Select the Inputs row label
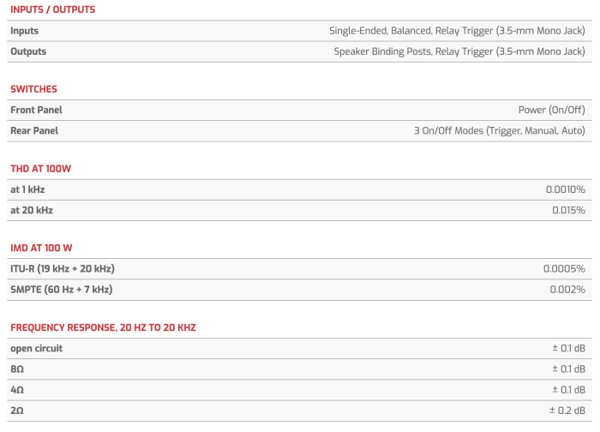This screenshot has width=600, height=432. point(24,31)
